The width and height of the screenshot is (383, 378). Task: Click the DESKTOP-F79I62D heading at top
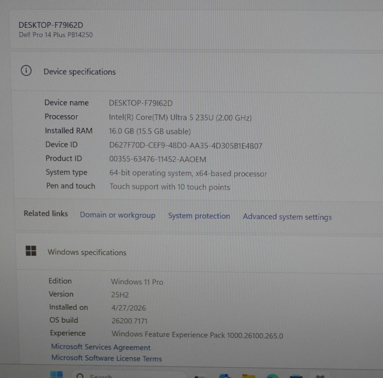[x=51, y=25]
